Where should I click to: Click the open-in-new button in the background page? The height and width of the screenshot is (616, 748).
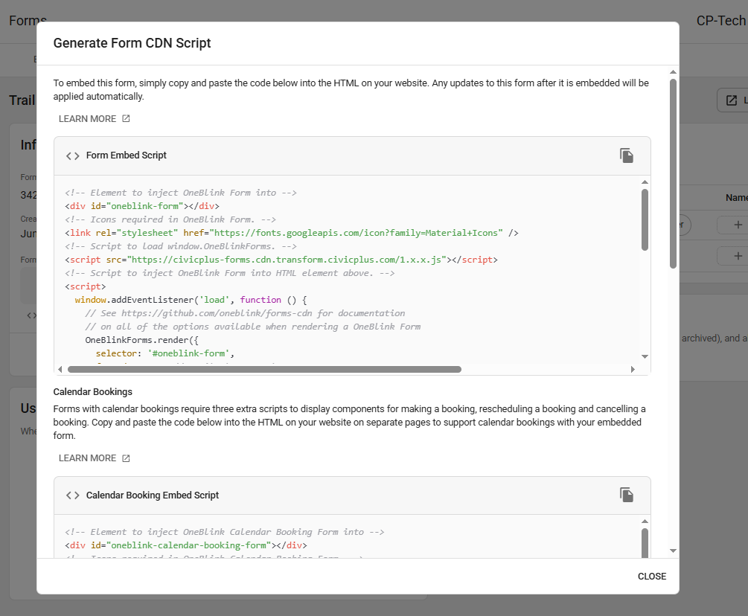coord(732,100)
